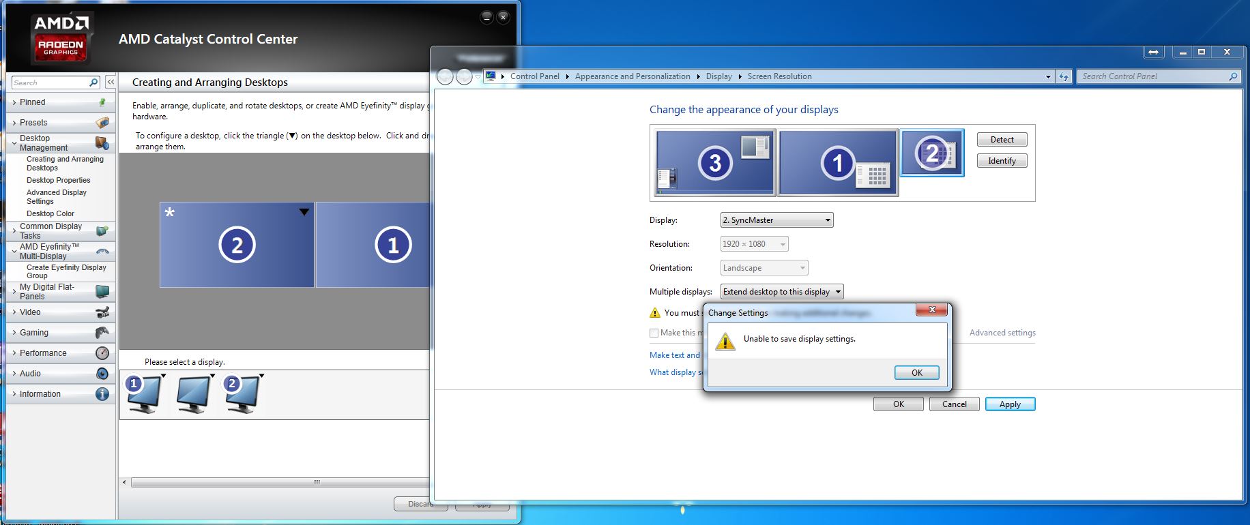The width and height of the screenshot is (1250, 525).
Task: Click the triangle on desktop 2 in Catalyst
Action: (x=304, y=212)
